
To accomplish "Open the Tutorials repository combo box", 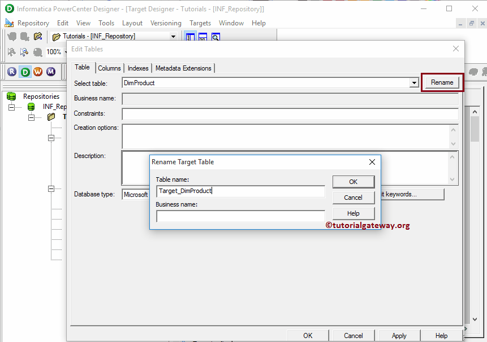I will (x=173, y=36).
